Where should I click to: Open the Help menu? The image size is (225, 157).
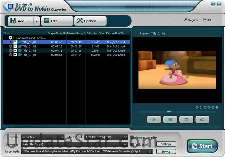(207, 20)
